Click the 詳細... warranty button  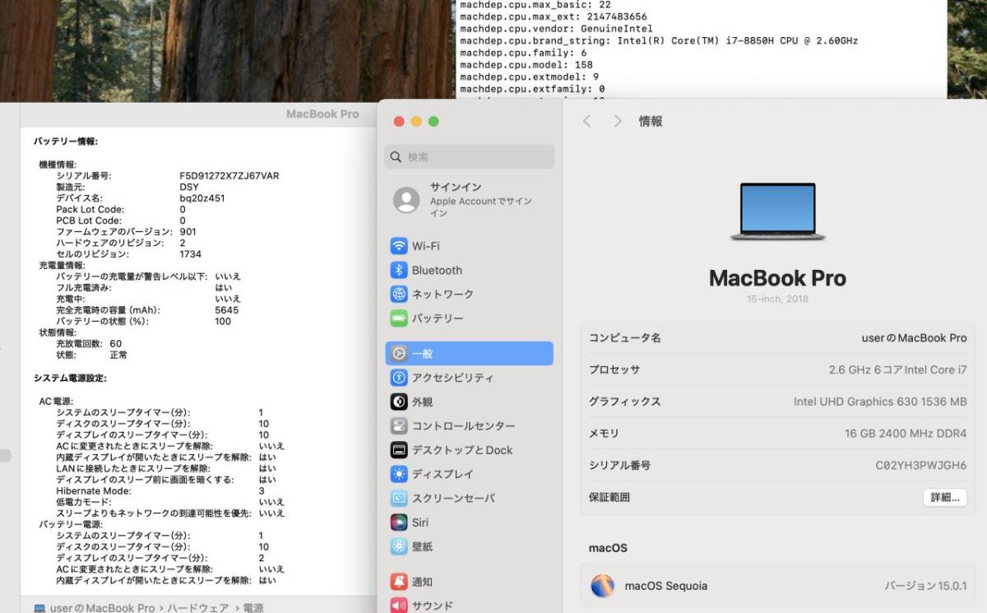coord(944,497)
